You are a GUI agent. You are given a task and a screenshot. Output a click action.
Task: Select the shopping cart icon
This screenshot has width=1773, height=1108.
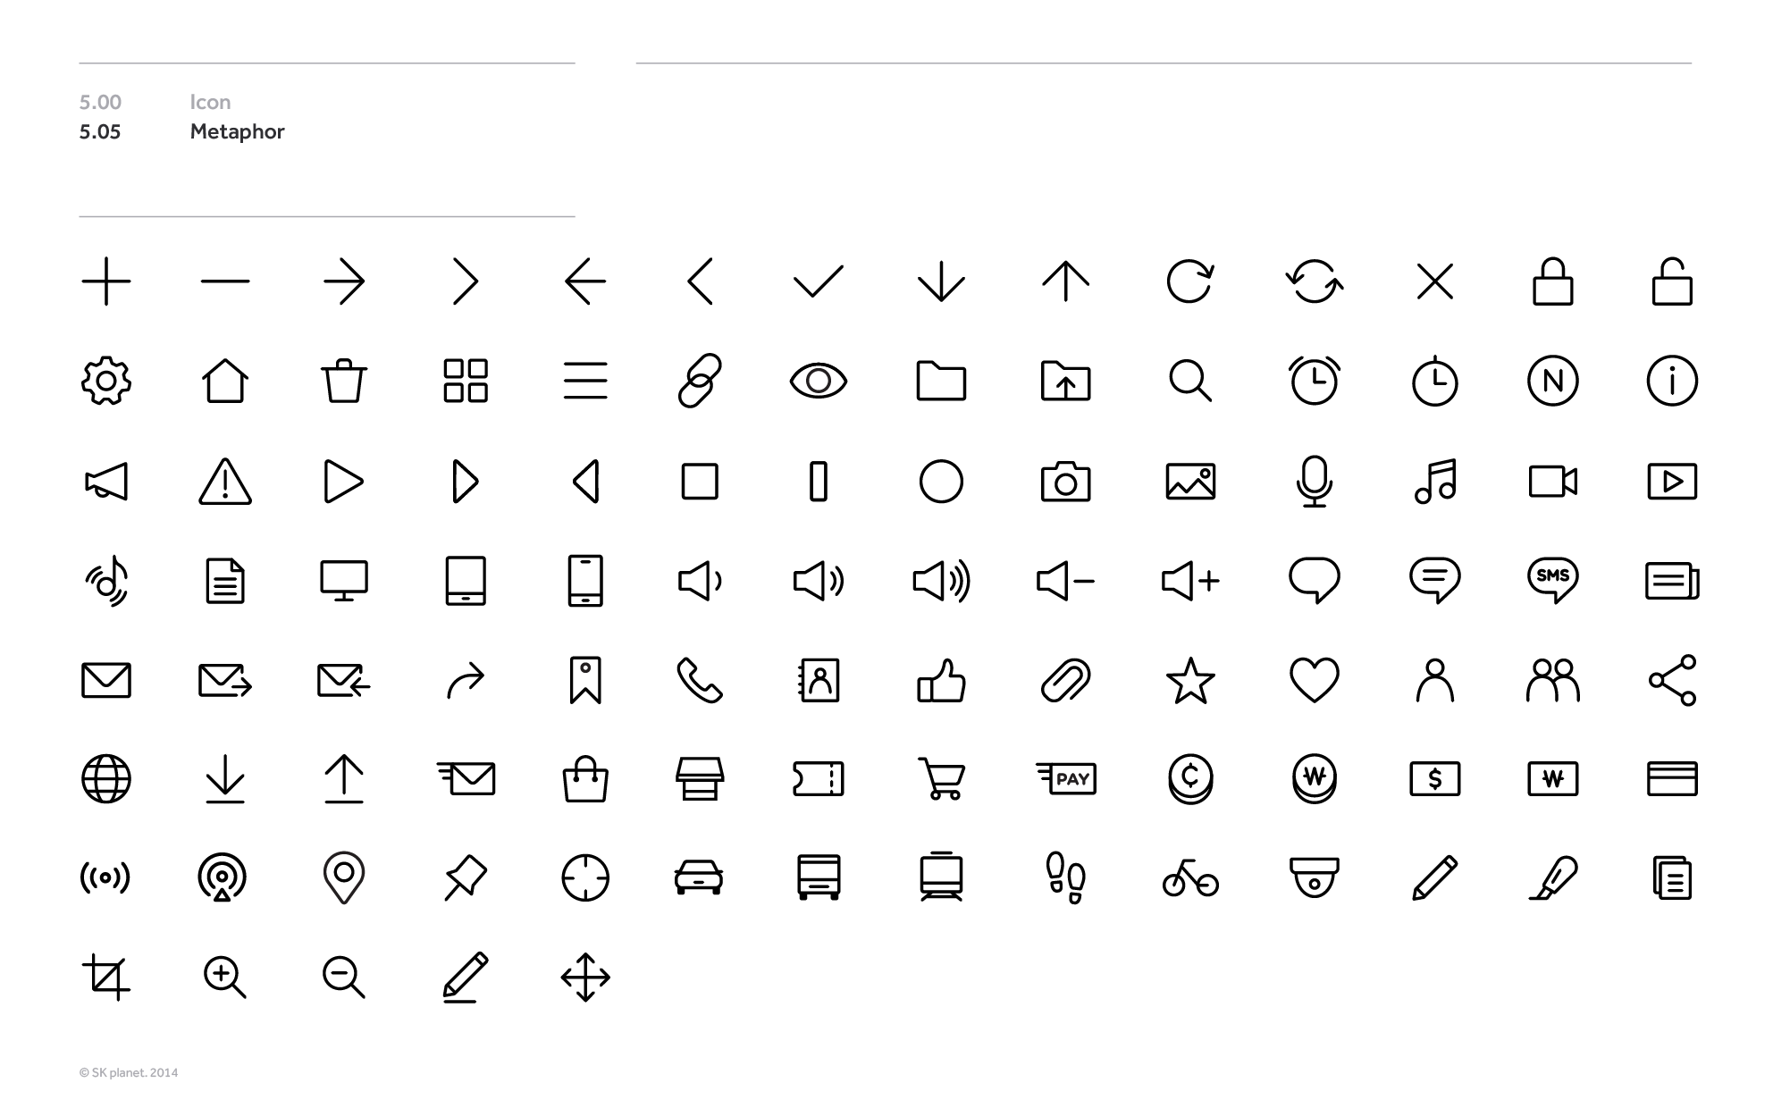(942, 778)
